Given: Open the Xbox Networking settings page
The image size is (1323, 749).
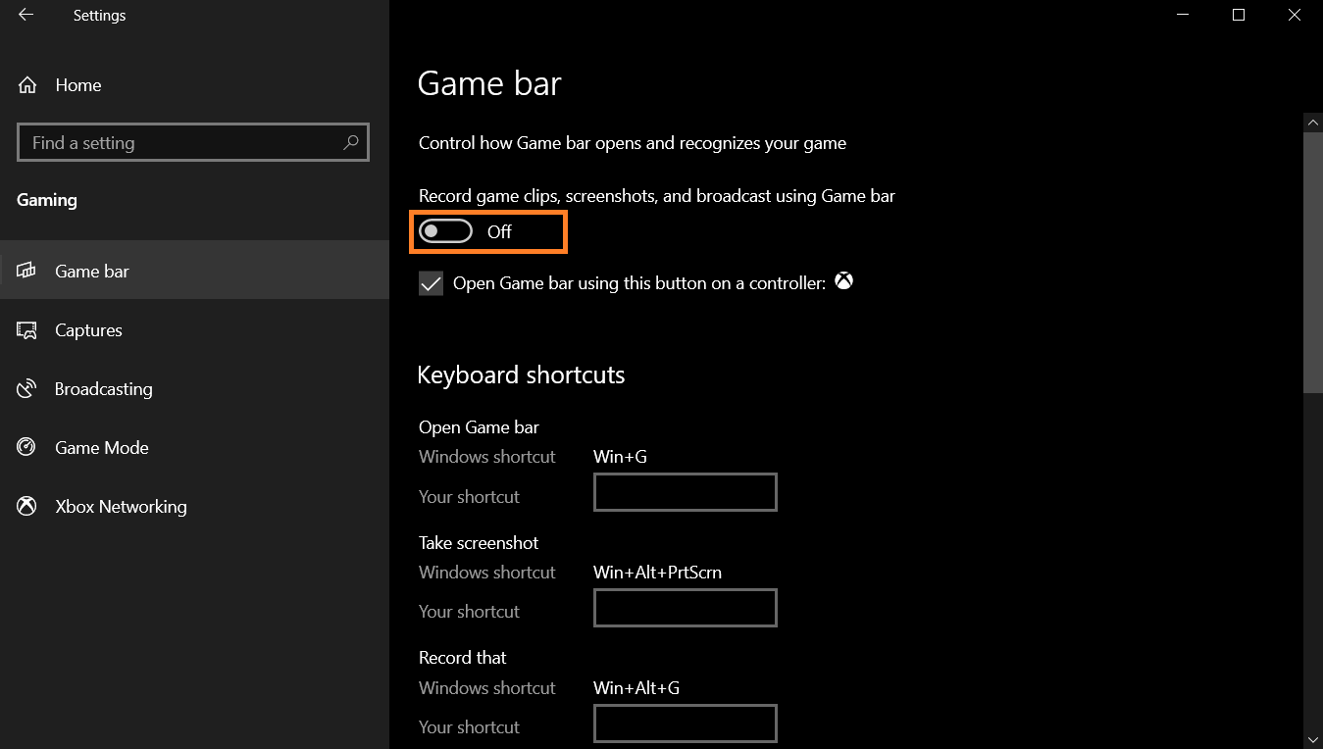Looking at the screenshot, I should 194,506.
